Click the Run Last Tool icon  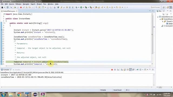click(x=91, y=7)
